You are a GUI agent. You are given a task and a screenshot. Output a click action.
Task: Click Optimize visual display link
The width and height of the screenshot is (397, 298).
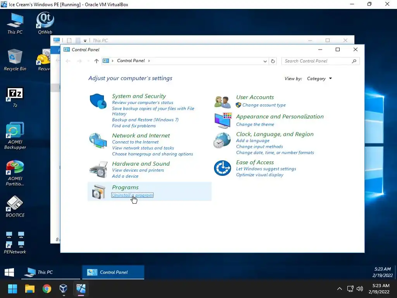click(260, 175)
